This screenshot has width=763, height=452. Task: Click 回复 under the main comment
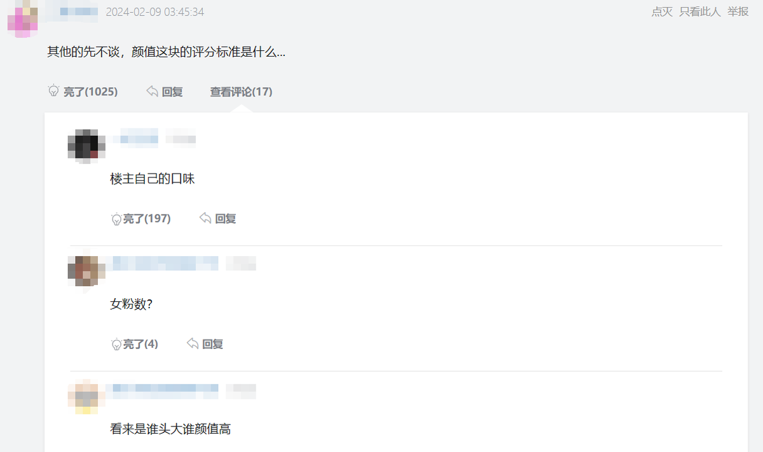click(172, 92)
